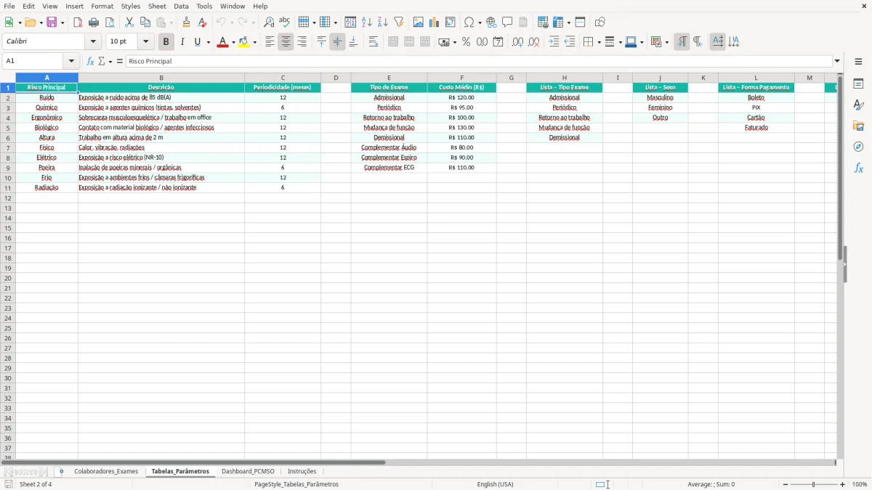872x490 pixels.
Task: Increase indent
Action: click(554, 42)
